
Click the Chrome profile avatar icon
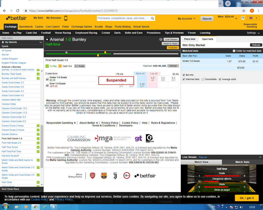[x=252, y=11]
